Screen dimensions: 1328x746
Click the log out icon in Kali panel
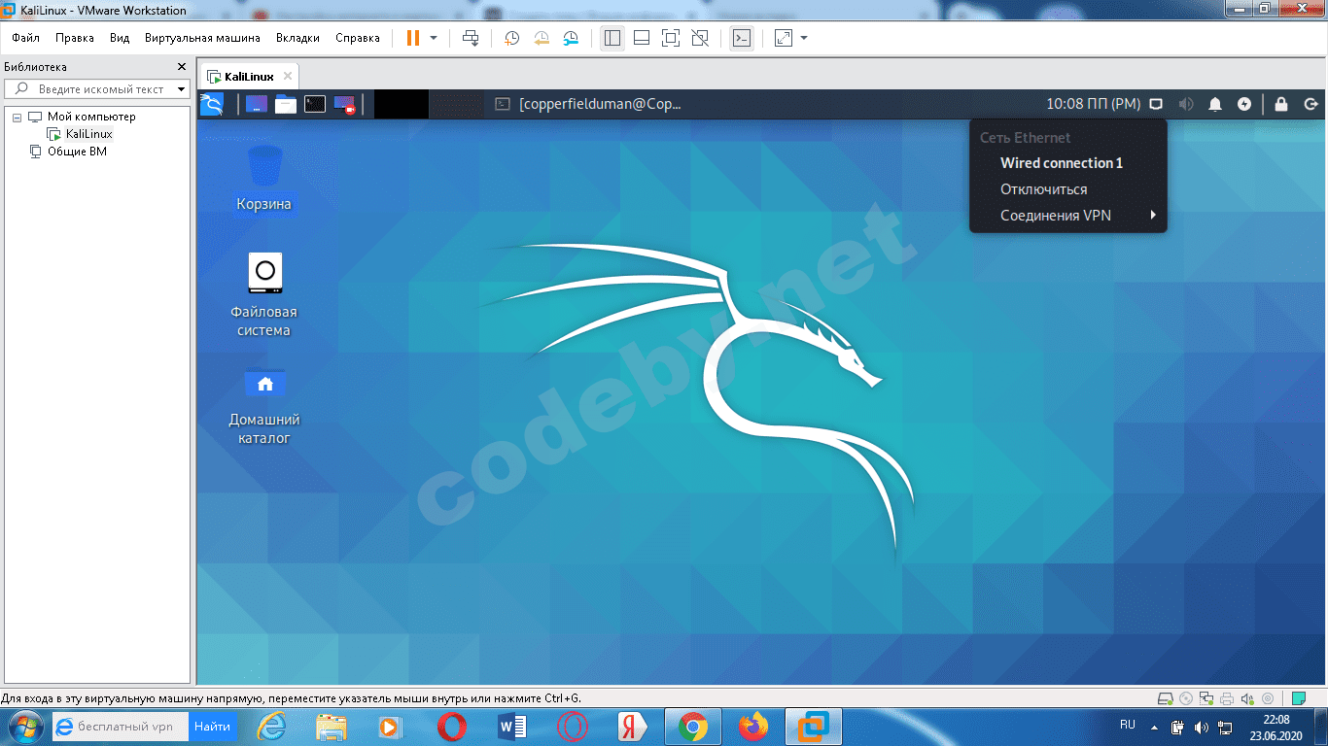pos(1311,104)
